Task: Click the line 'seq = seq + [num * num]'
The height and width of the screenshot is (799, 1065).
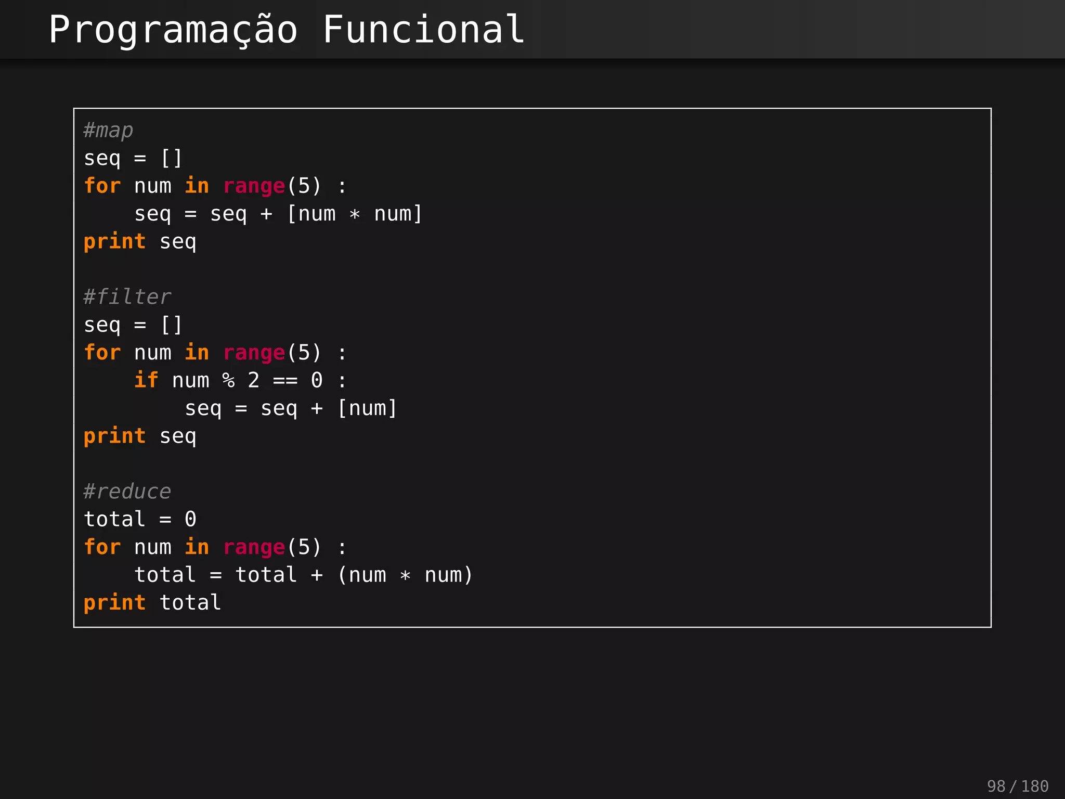Action: coord(278,214)
